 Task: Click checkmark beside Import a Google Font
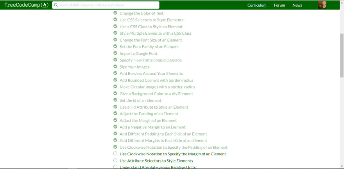(x=115, y=53)
